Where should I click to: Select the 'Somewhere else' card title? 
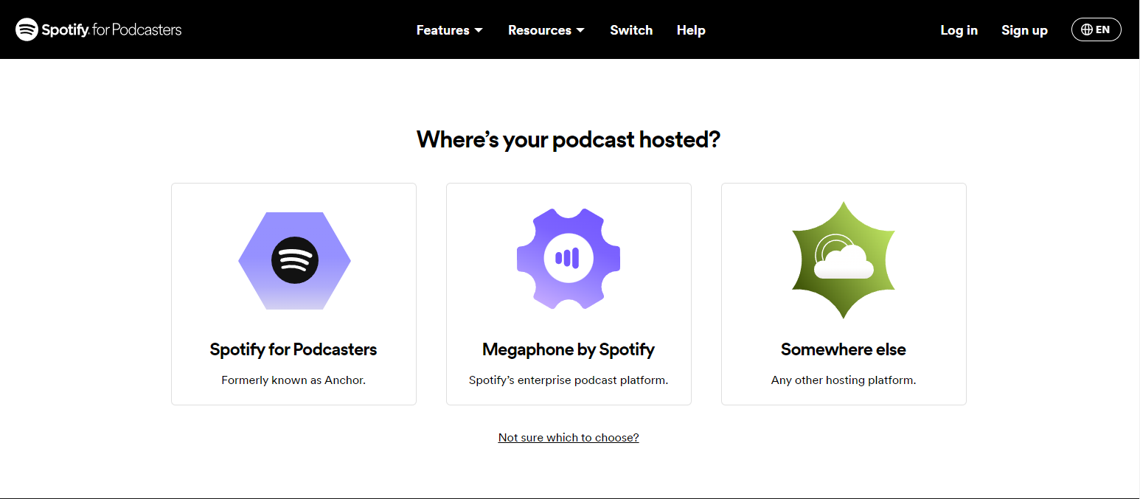pyautogui.click(x=844, y=349)
